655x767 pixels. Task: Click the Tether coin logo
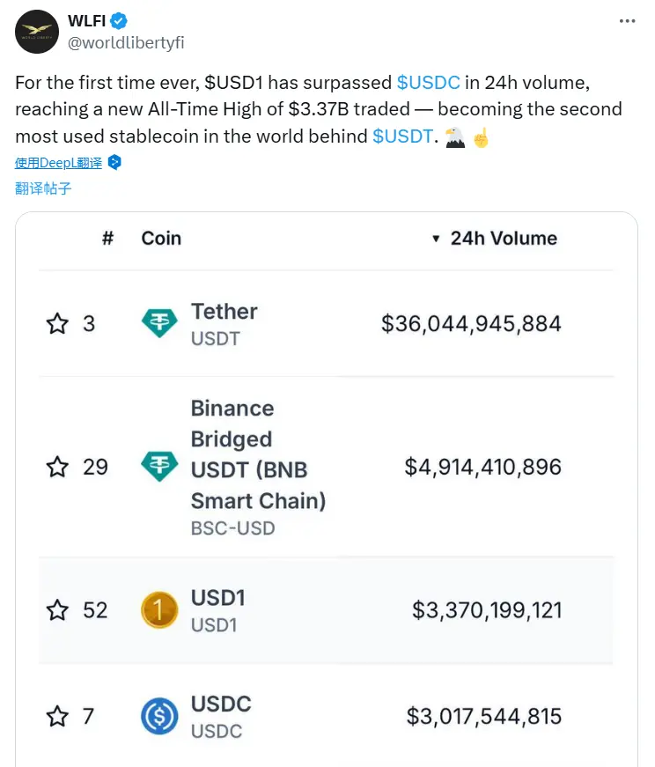[x=159, y=324]
